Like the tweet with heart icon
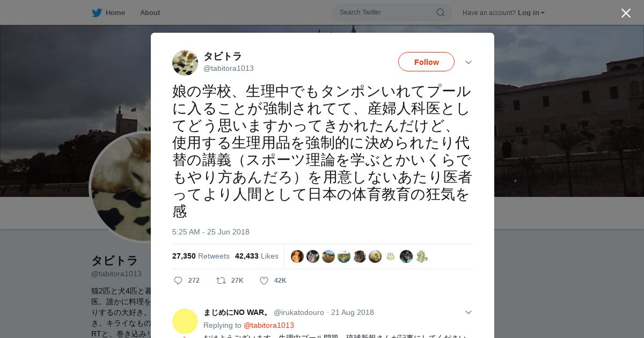The width and height of the screenshot is (644, 338). (x=264, y=281)
